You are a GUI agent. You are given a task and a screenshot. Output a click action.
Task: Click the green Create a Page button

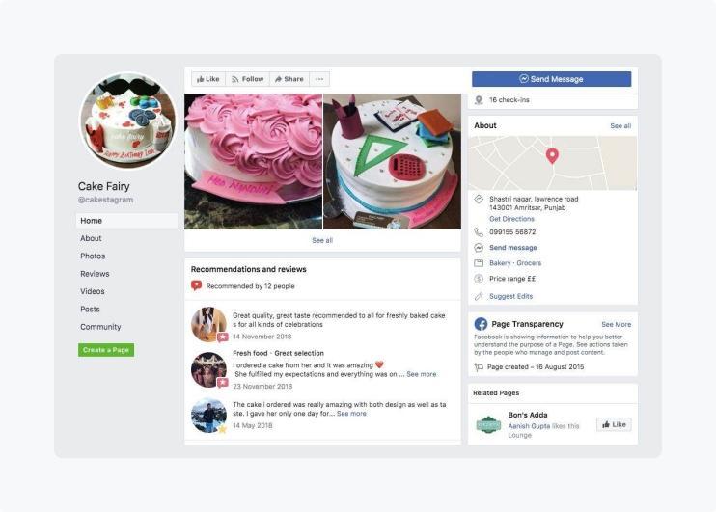pos(106,350)
